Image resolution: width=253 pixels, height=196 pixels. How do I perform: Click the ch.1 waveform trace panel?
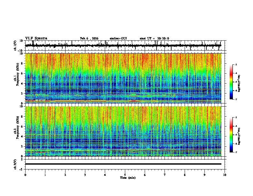pos(125,45)
